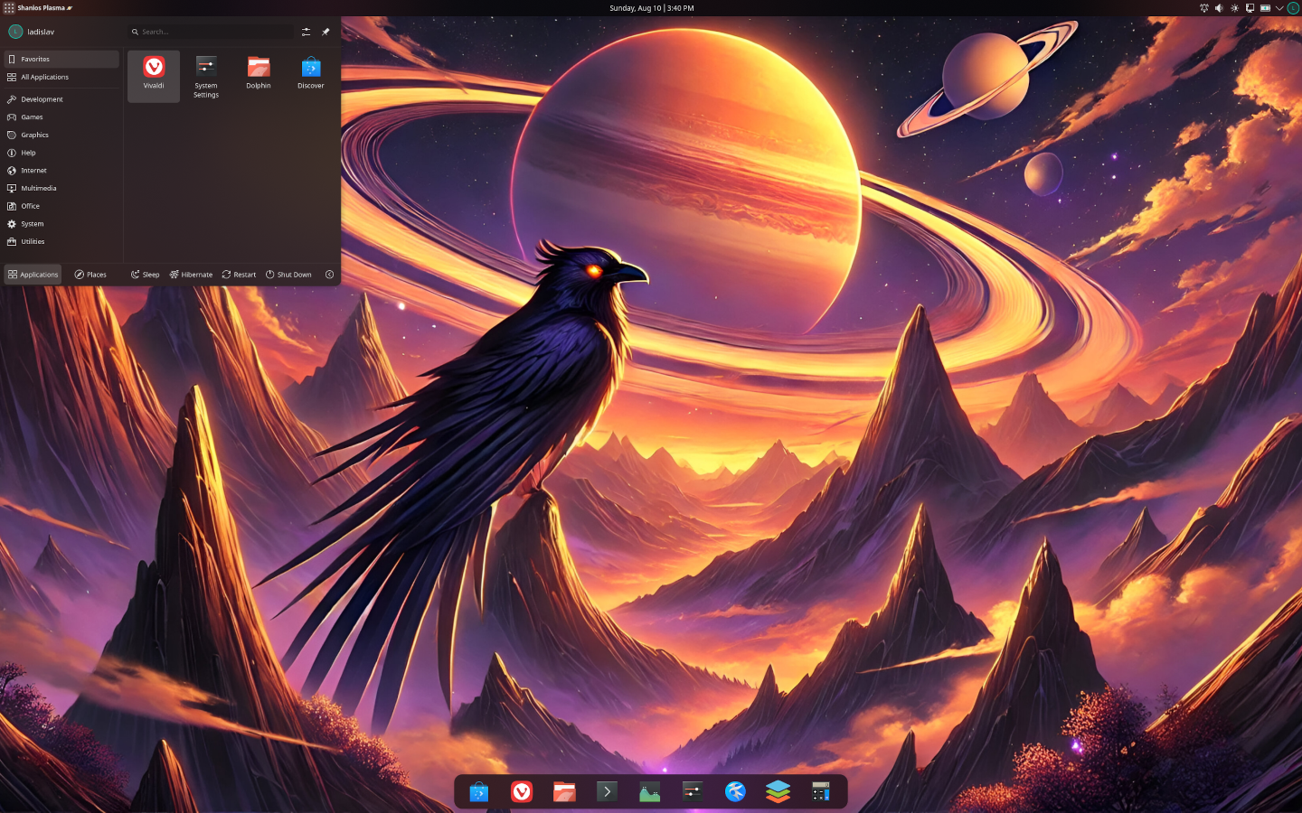The height and width of the screenshot is (813, 1302).
Task: Open Dolphin file manager in launcher favorites
Action: tap(259, 73)
